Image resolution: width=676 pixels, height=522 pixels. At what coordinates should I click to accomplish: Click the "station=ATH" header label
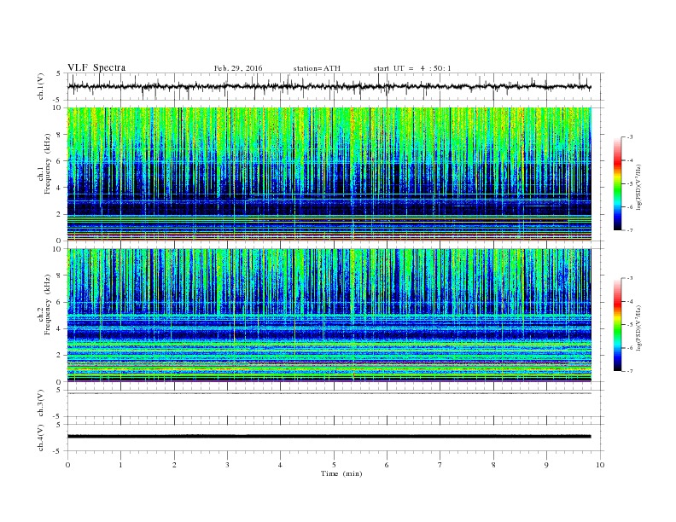[317, 68]
